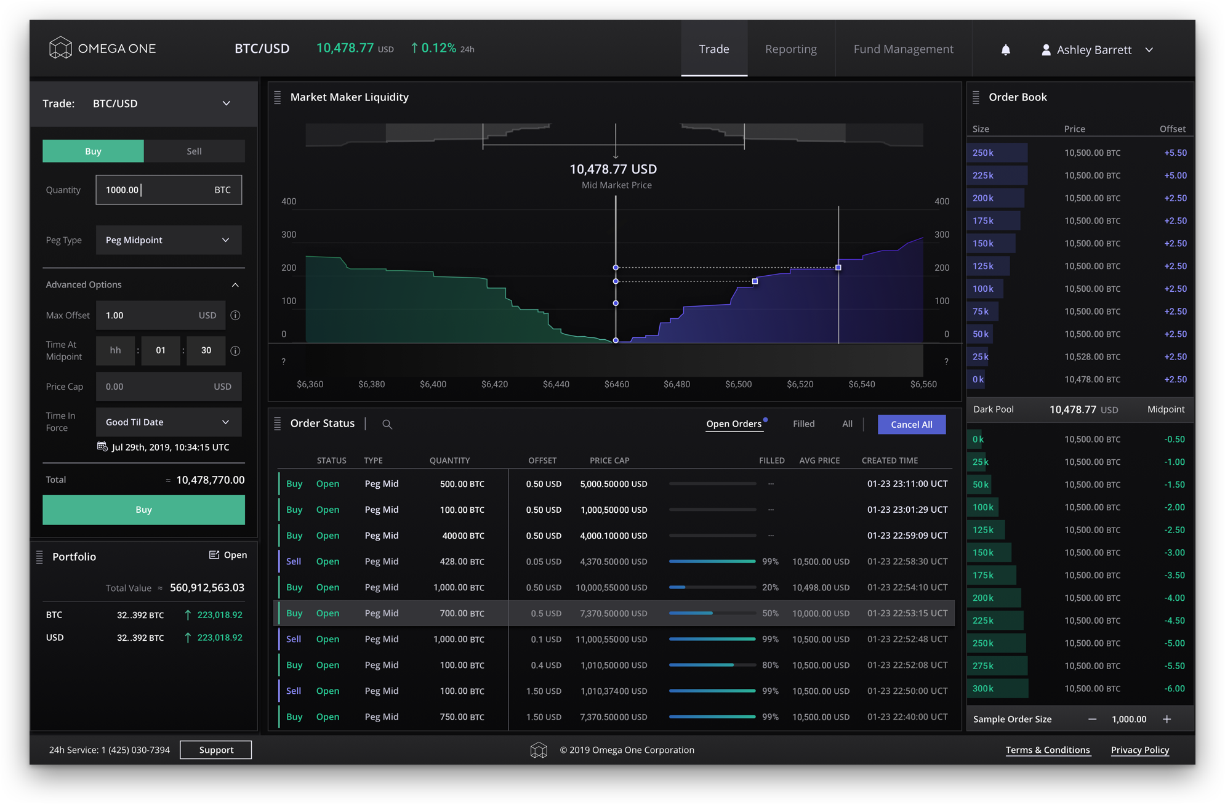1225x804 pixels.
Task: Click the Sample Order Size value 1,000.00
Action: 1129,719
